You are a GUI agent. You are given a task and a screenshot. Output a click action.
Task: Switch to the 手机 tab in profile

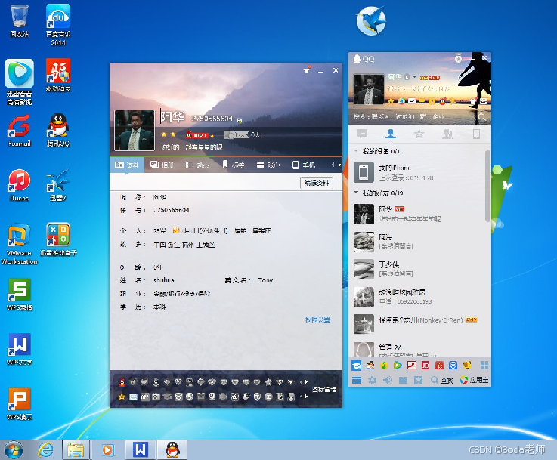pyautogui.click(x=304, y=165)
